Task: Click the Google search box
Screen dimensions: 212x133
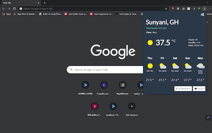Action: pos(105,69)
